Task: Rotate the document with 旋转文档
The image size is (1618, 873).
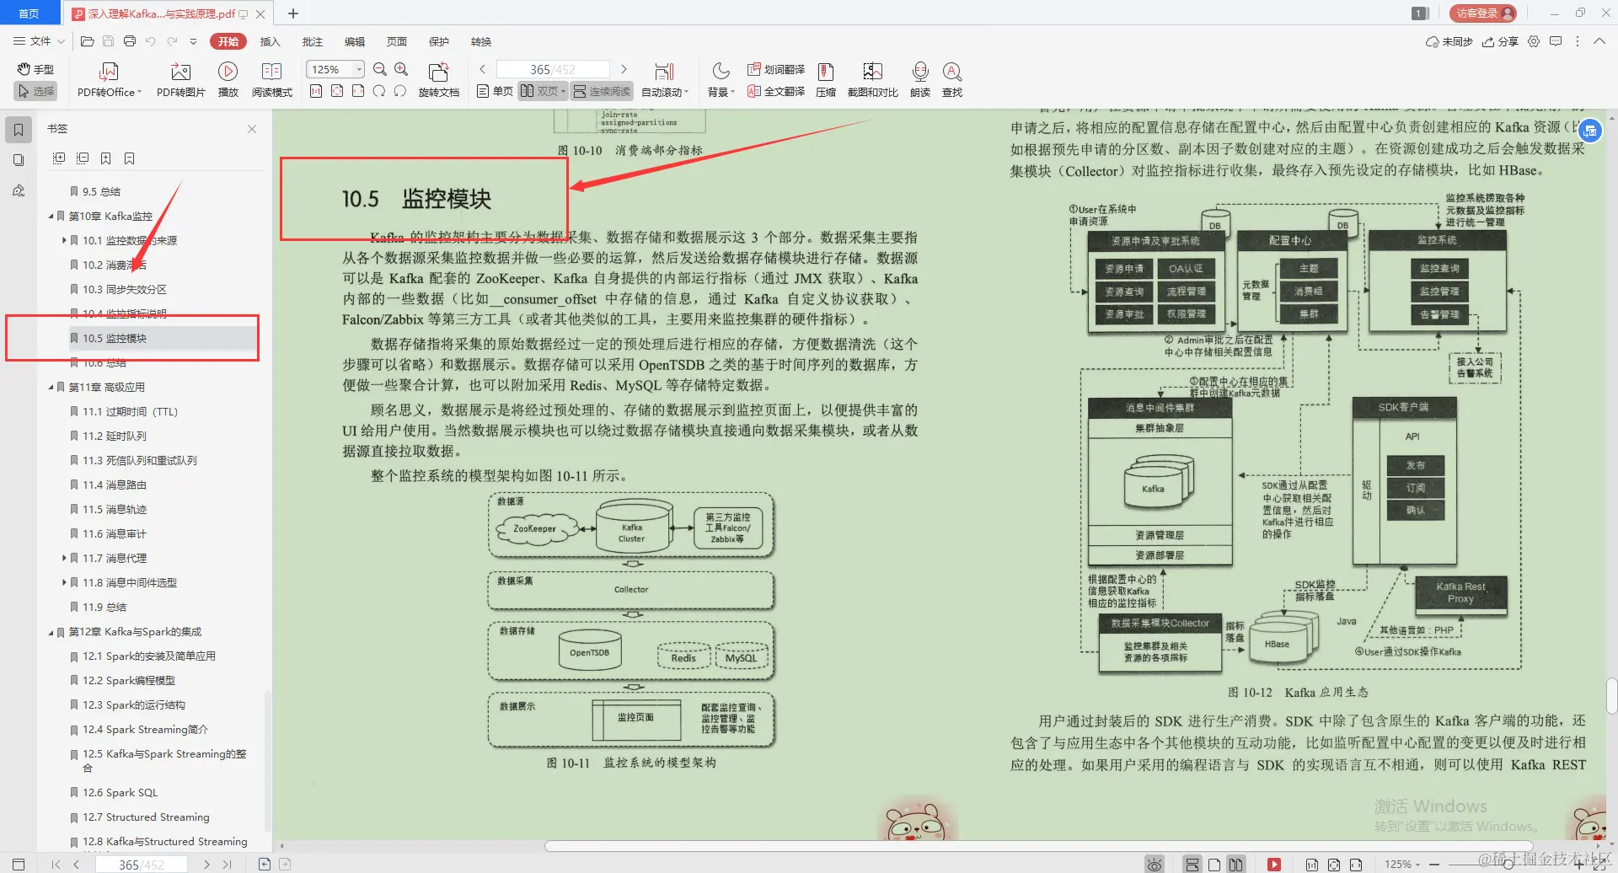Action: pos(438,78)
